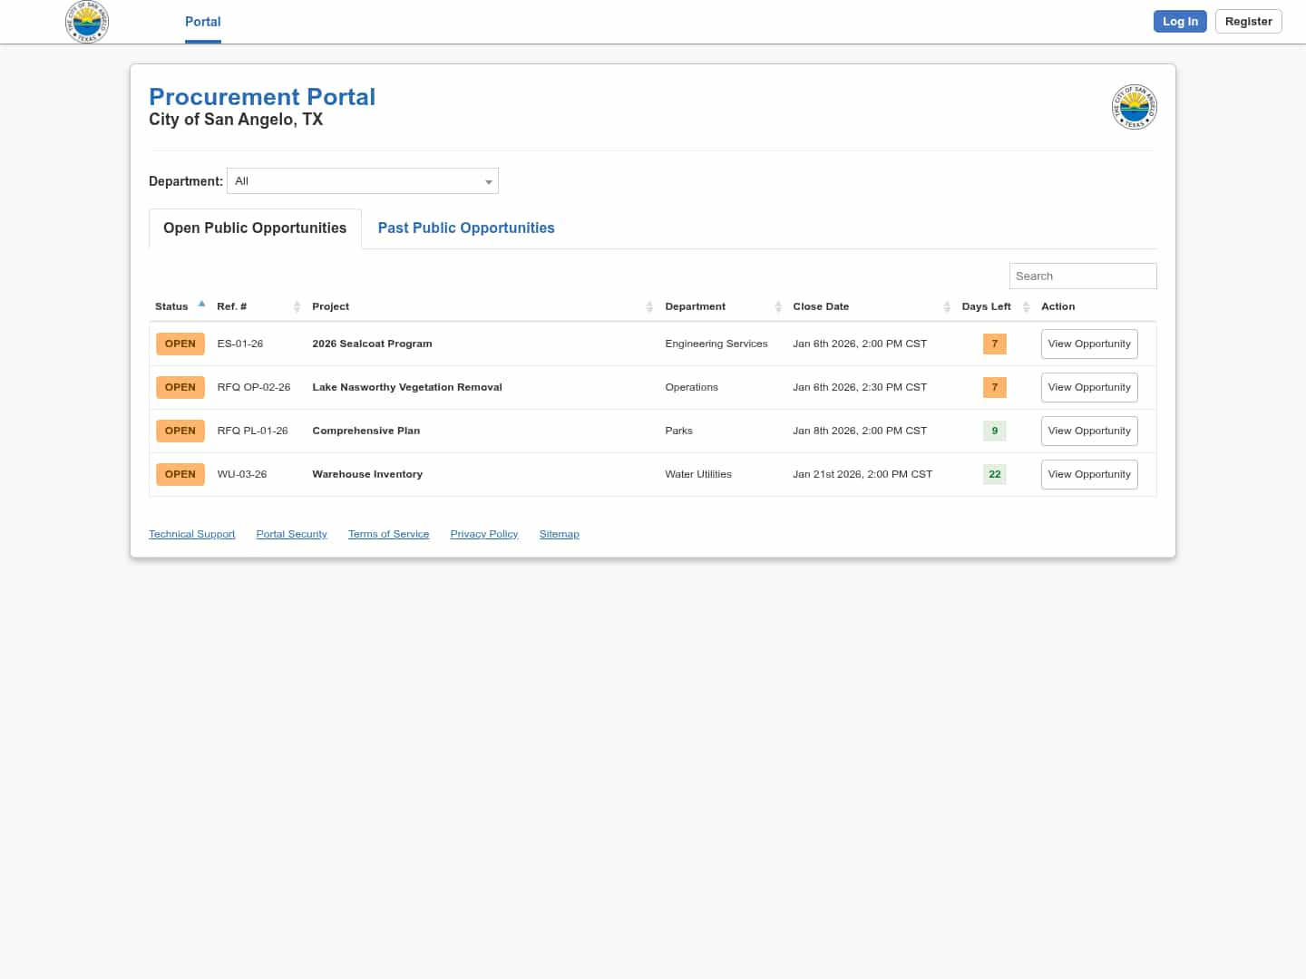This screenshot has height=979, width=1306.
Task: View Opportunity for Warehouse Inventory
Action: tap(1088, 475)
